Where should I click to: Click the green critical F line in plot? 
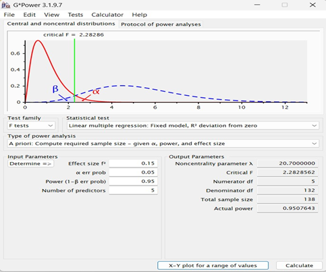tap(74, 67)
